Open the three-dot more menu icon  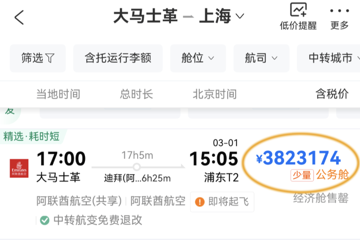pos(339,11)
